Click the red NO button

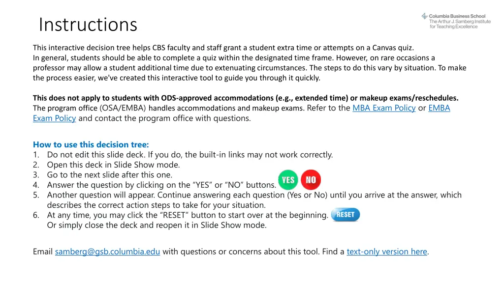(x=311, y=180)
